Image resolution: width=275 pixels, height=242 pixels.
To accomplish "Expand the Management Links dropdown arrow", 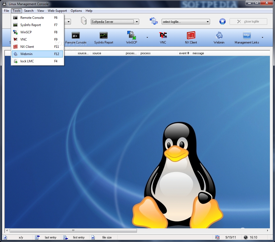I will click(262, 37).
